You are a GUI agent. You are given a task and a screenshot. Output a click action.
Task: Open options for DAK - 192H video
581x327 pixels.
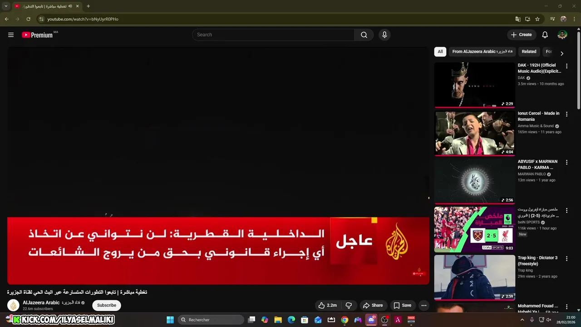566,66
